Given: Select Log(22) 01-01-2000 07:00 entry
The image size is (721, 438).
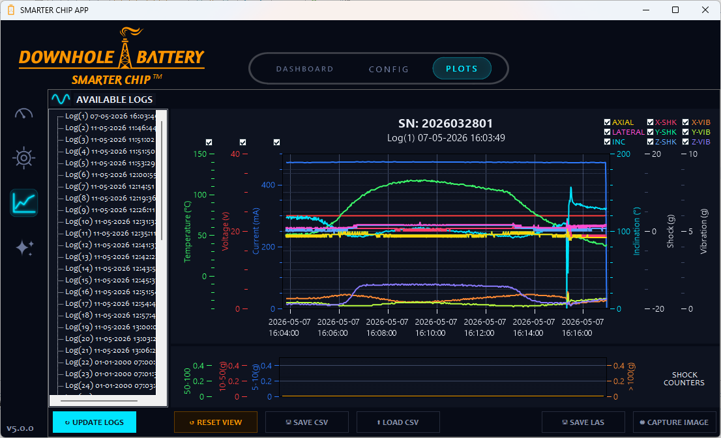Looking at the screenshot, I should coord(110,362).
